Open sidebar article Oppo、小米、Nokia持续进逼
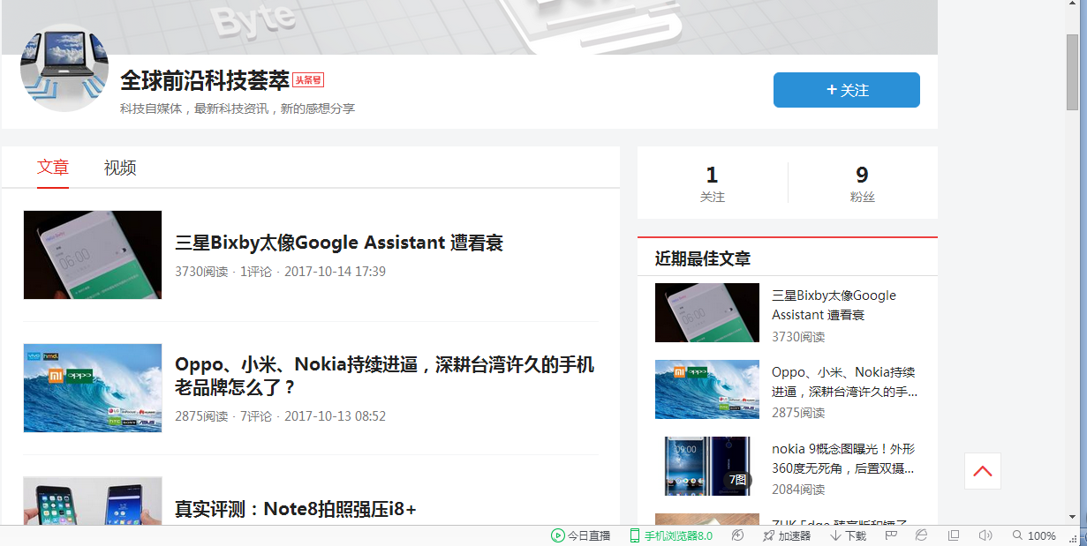The height and width of the screenshot is (546, 1087). click(x=844, y=381)
